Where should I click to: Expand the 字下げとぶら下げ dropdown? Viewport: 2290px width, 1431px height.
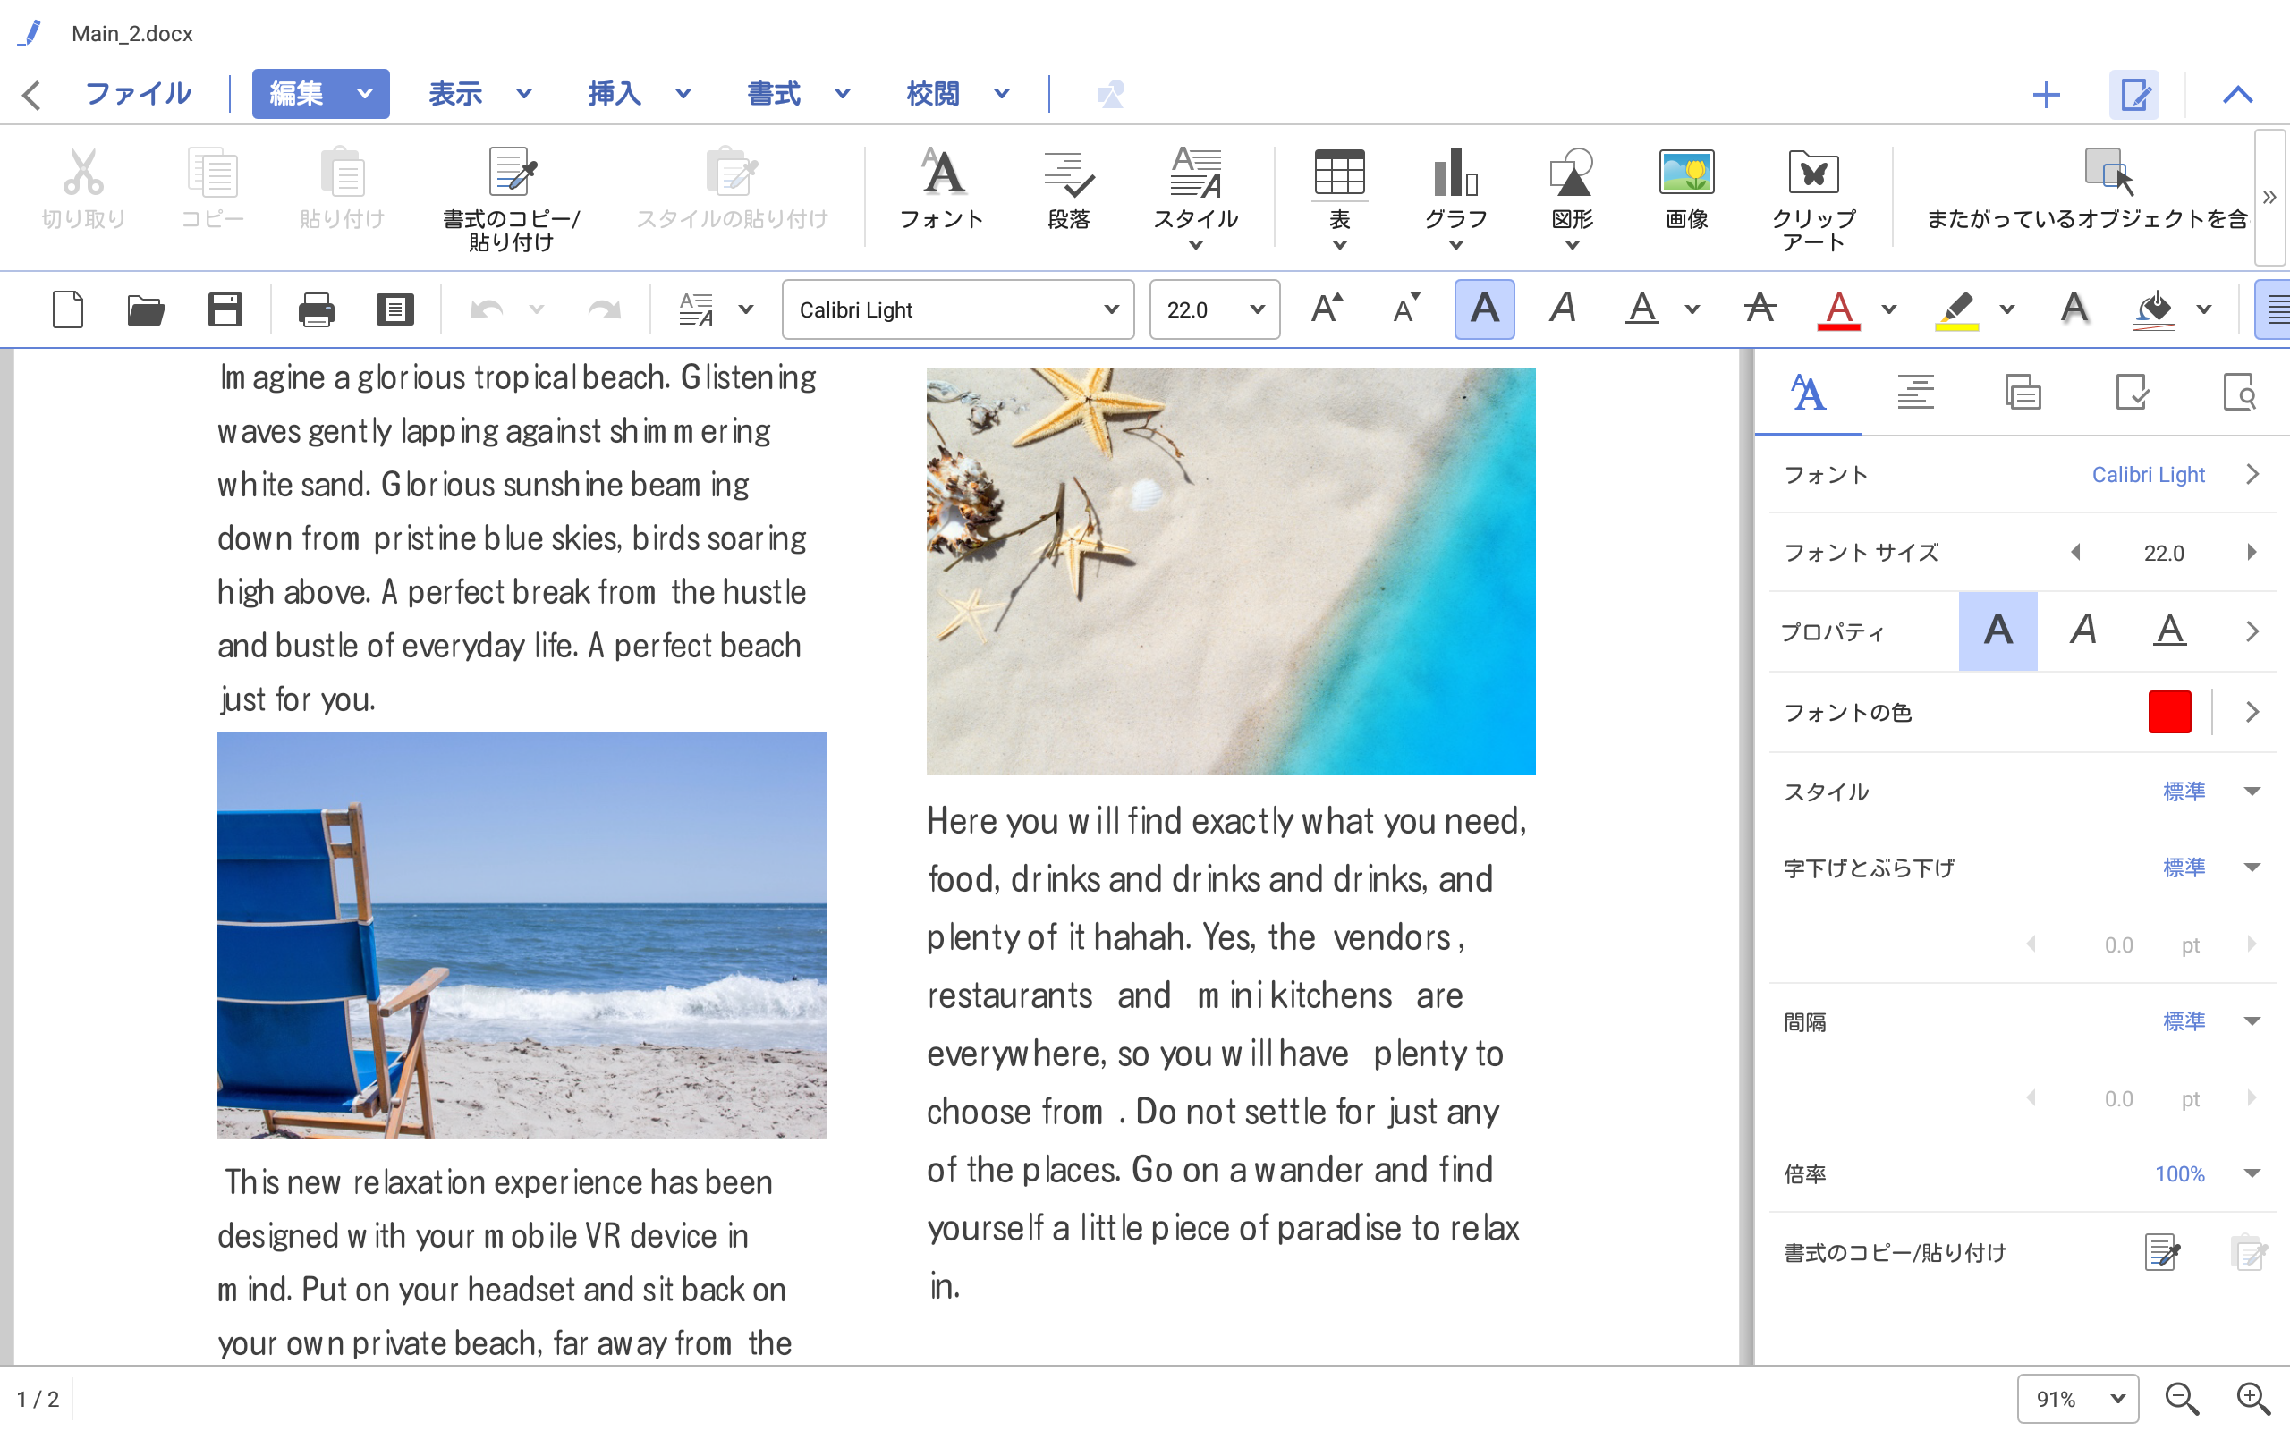pyautogui.click(x=2252, y=867)
